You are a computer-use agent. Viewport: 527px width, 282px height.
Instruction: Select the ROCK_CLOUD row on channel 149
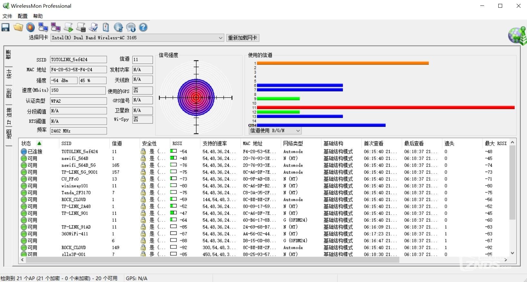point(264,247)
